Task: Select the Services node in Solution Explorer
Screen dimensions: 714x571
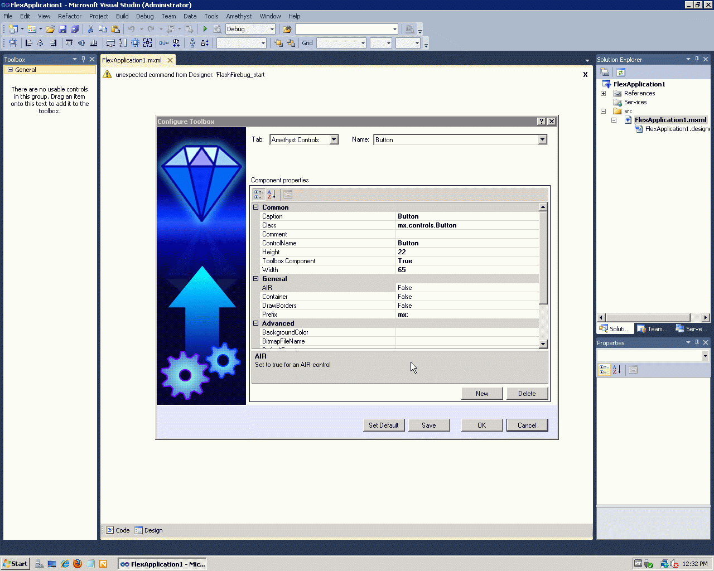Action: click(x=635, y=102)
